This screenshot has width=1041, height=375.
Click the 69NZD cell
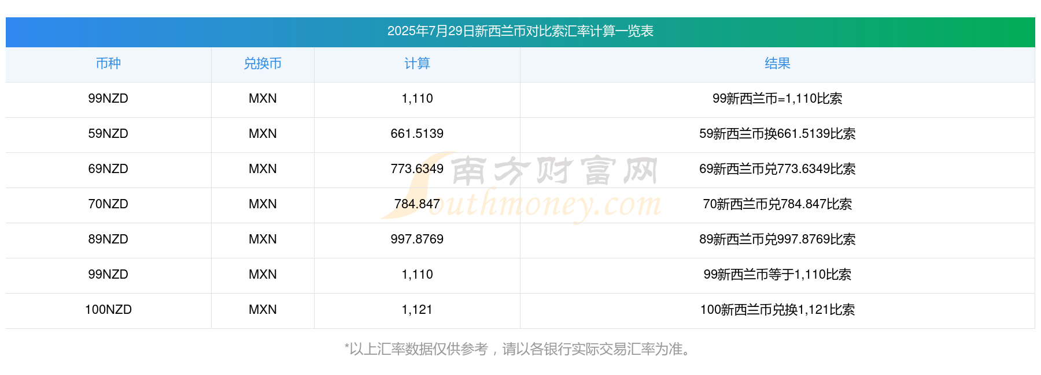click(108, 169)
